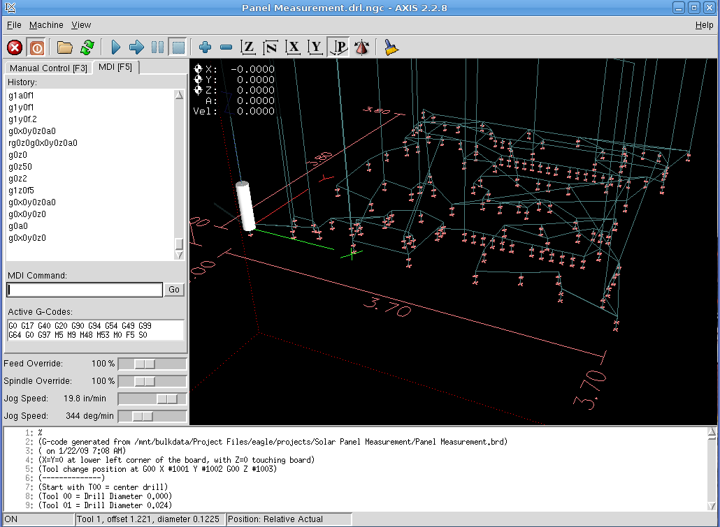Zoom out with the minus icon
Image resolution: width=720 pixels, height=527 pixels.
click(226, 47)
